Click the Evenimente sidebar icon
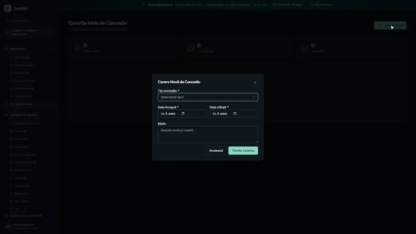 [x=12, y=147]
